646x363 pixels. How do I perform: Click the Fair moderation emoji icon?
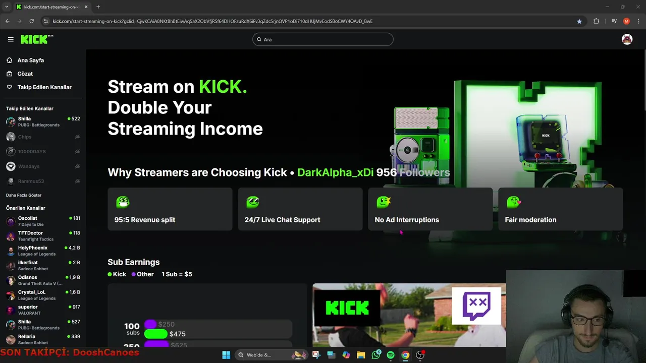pyautogui.click(x=514, y=202)
